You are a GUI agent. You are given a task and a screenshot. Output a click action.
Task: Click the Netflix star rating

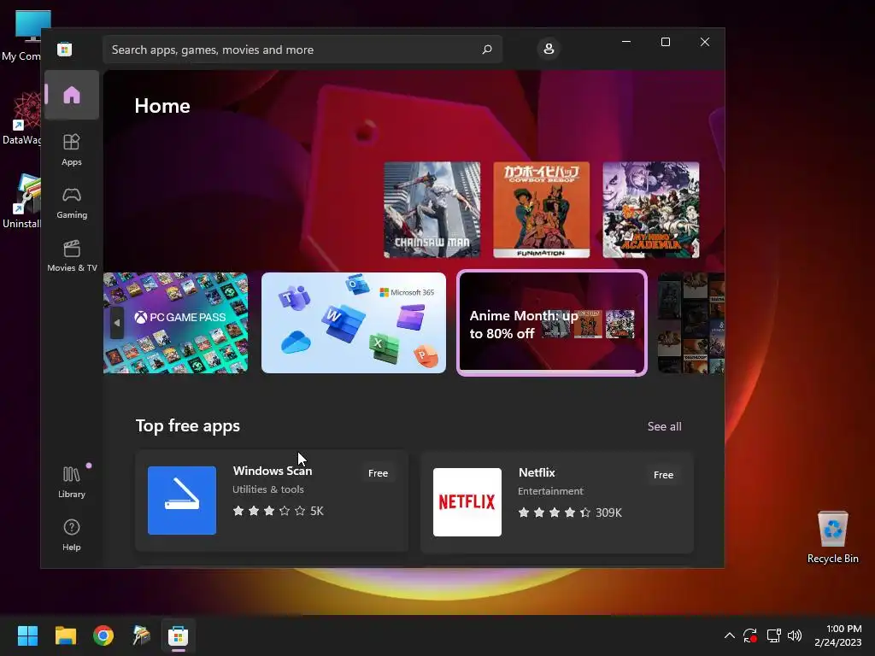click(x=554, y=512)
